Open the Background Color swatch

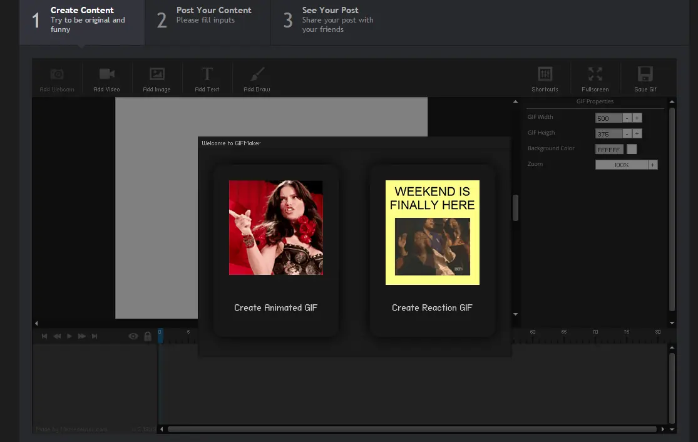coord(632,149)
